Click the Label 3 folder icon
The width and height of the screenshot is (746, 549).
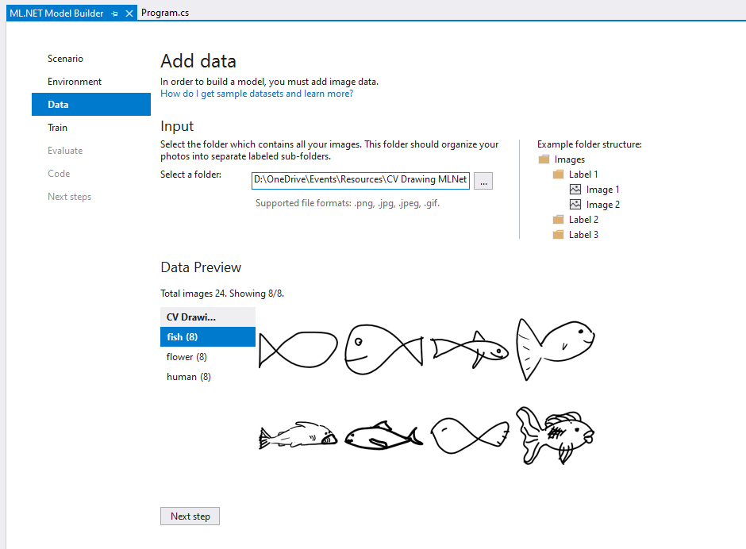pyautogui.click(x=559, y=235)
